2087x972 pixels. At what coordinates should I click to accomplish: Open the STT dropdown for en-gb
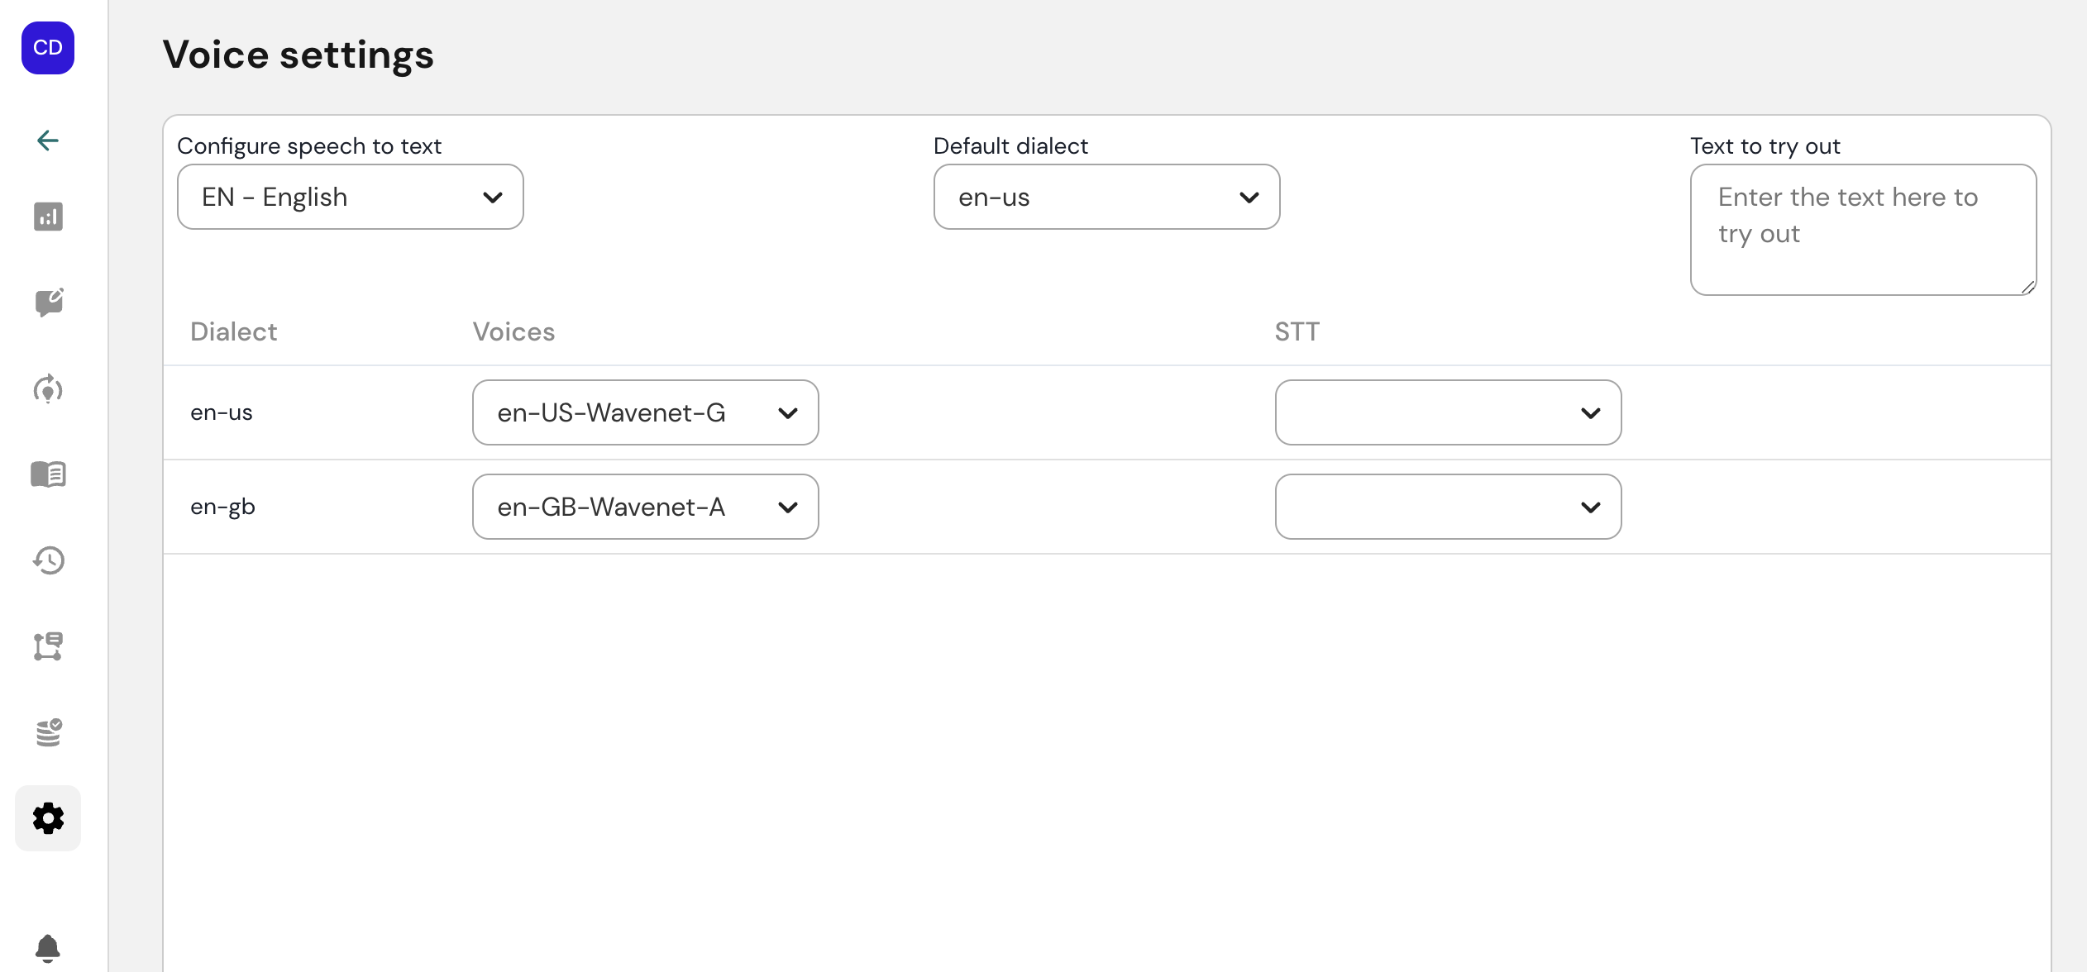[1448, 507]
